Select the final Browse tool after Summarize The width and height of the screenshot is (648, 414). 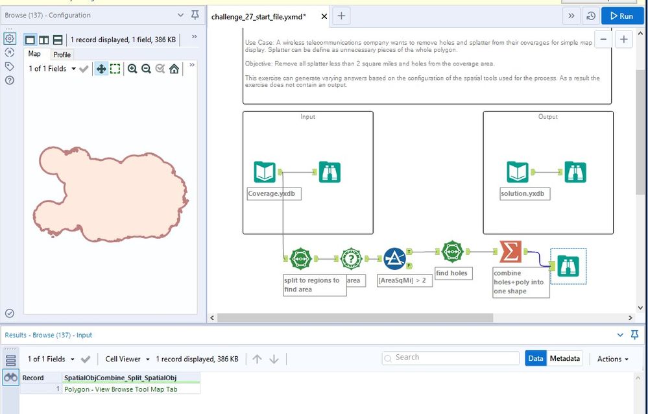(x=568, y=266)
